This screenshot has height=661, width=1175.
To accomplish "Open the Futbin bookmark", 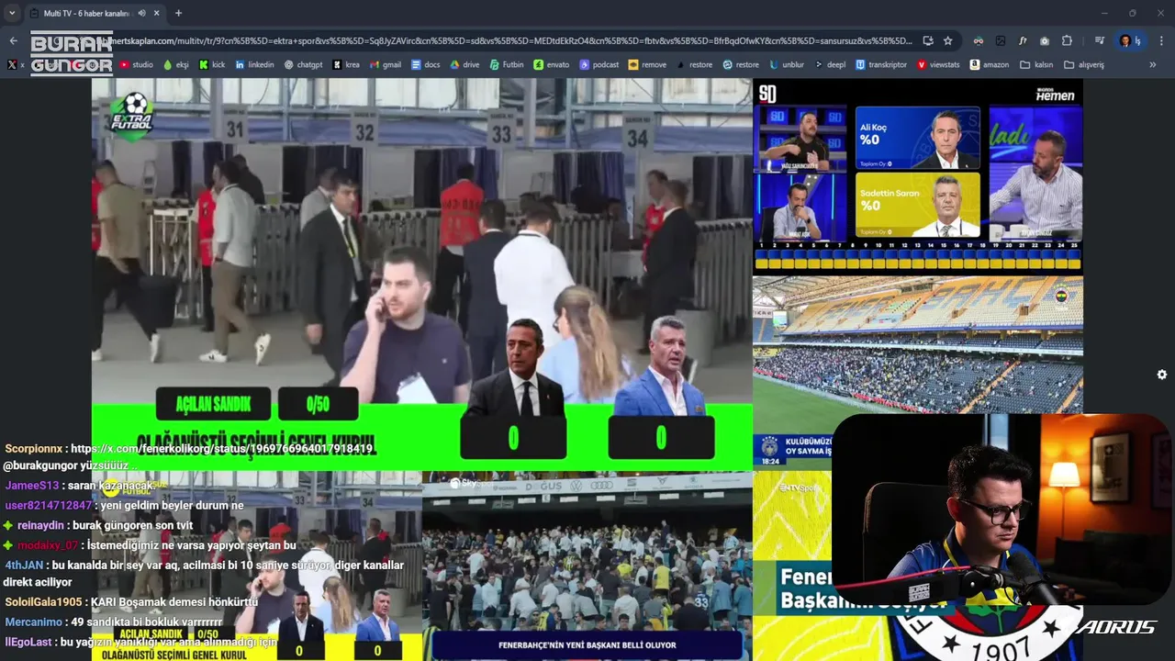I will [506, 65].
